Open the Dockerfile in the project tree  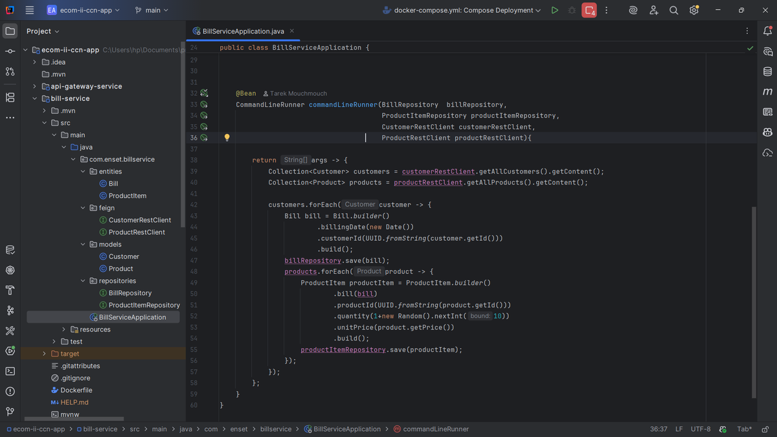pos(76,390)
